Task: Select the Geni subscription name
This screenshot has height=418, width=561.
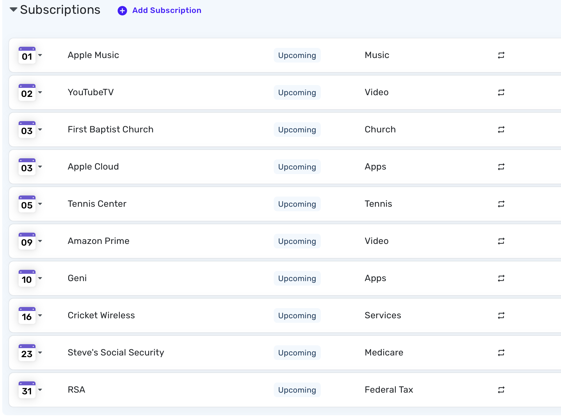Action: (77, 278)
